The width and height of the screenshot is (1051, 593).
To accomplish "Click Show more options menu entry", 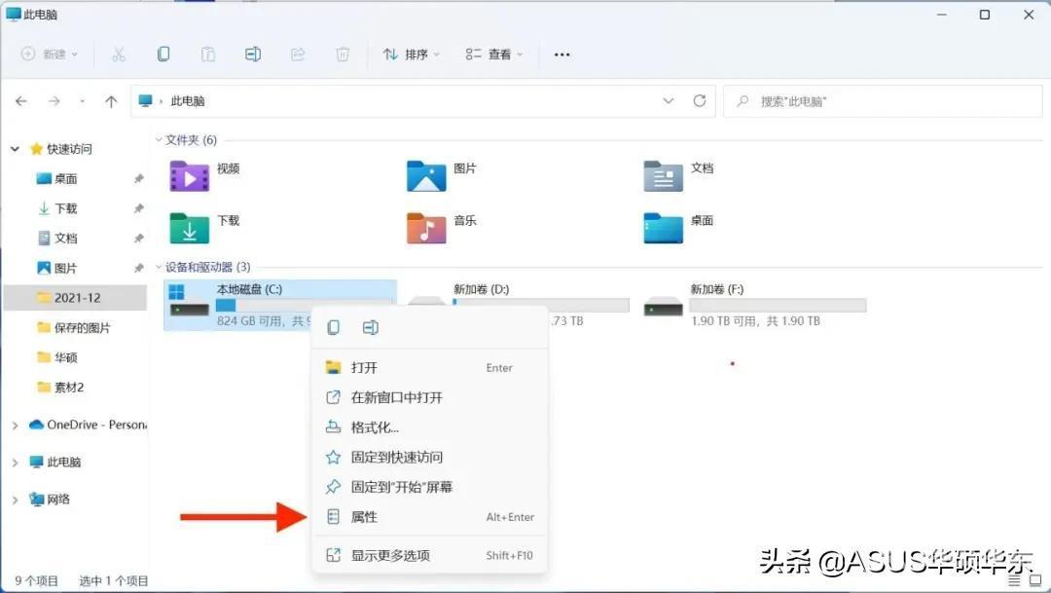I will [x=390, y=555].
